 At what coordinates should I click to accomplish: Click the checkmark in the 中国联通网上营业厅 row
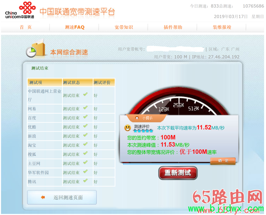85,94
